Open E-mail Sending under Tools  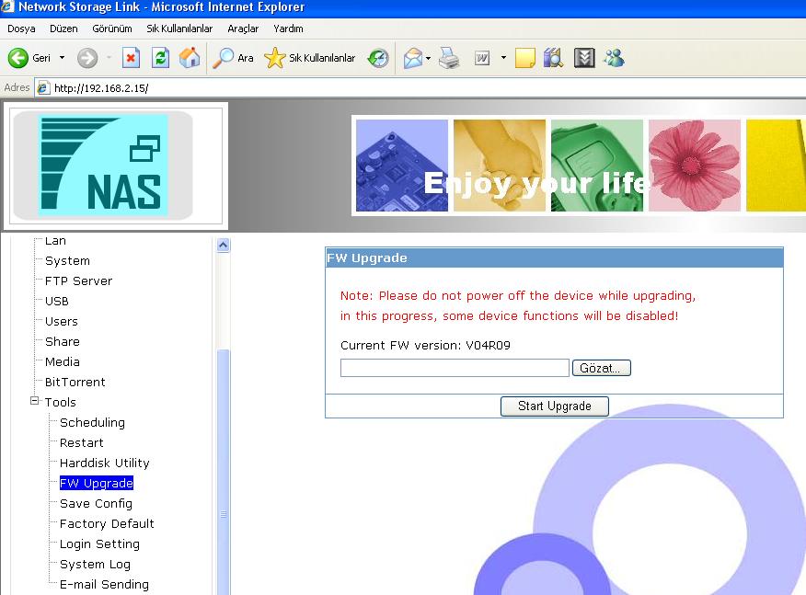coord(104,584)
